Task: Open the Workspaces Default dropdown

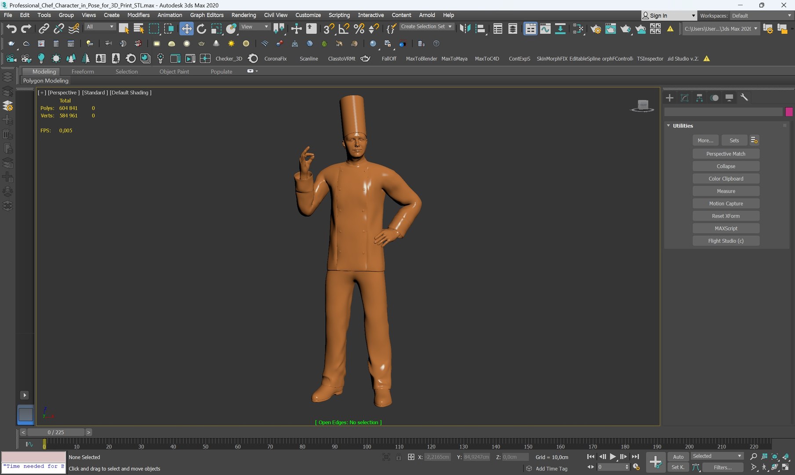Action: click(761, 16)
